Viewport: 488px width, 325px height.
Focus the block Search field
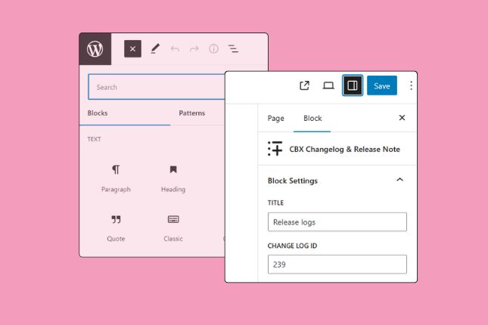[157, 87]
